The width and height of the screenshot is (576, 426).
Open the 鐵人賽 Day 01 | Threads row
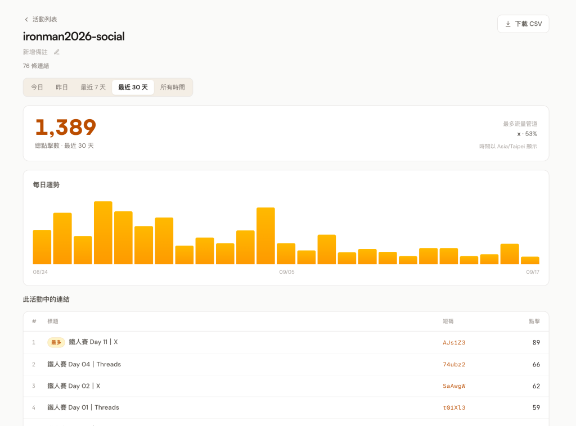(286, 407)
